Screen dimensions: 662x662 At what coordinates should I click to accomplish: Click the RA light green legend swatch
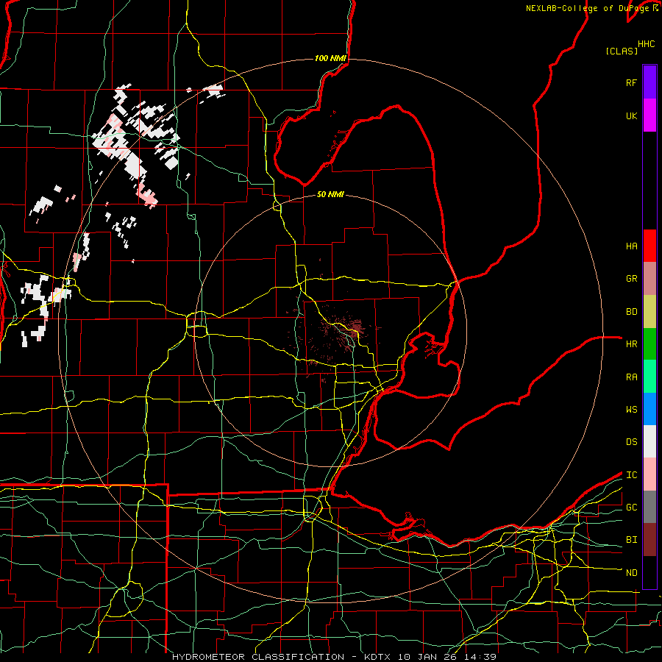click(x=649, y=377)
